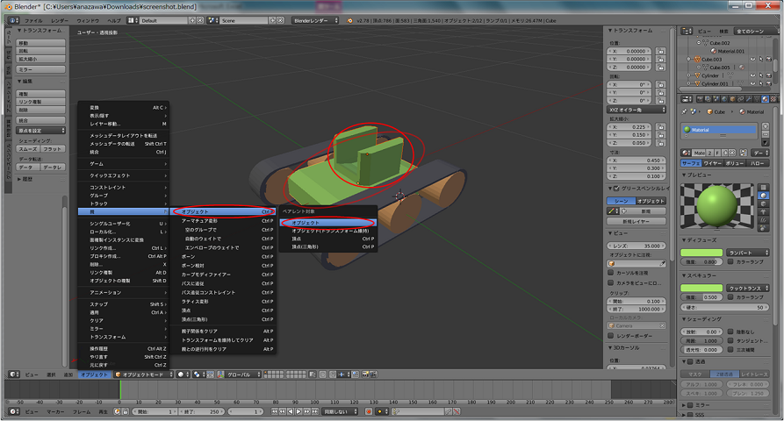Enable the カラーランプ checkbox under ディフューズ
The height and width of the screenshot is (421, 784).
click(x=729, y=261)
